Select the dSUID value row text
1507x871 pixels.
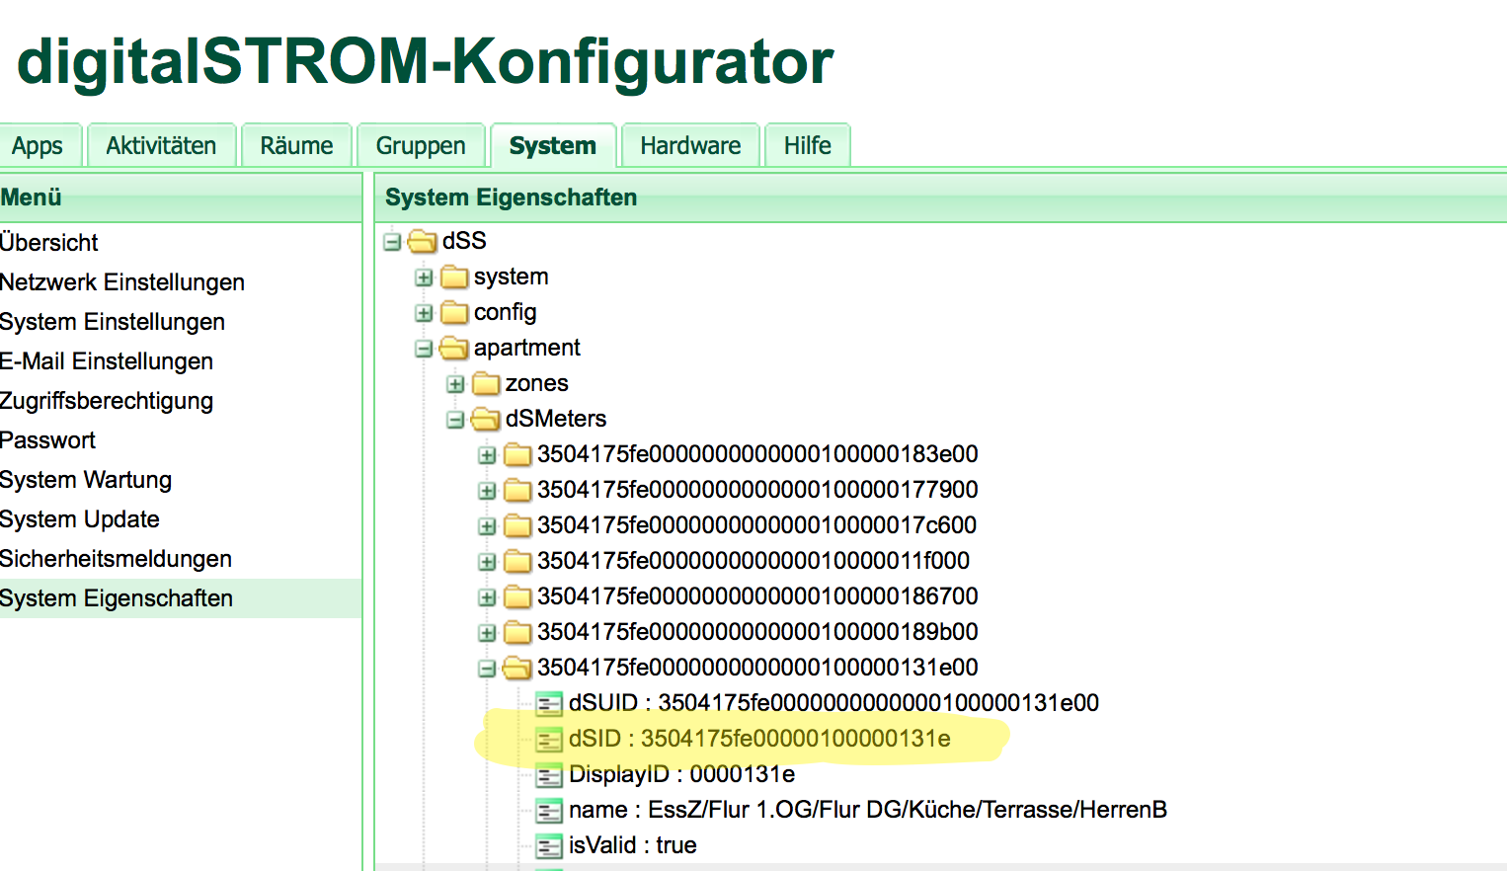pyautogui.click(x=833, y=703)
